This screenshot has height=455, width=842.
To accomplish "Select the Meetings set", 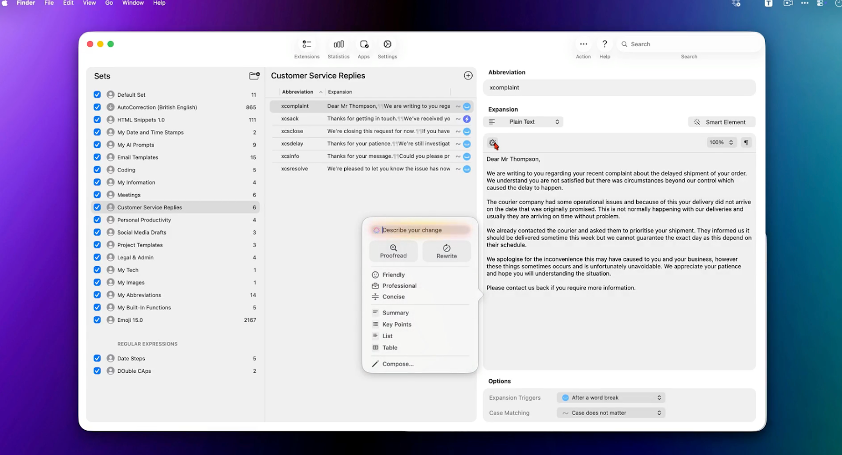I will click(175, 195).
